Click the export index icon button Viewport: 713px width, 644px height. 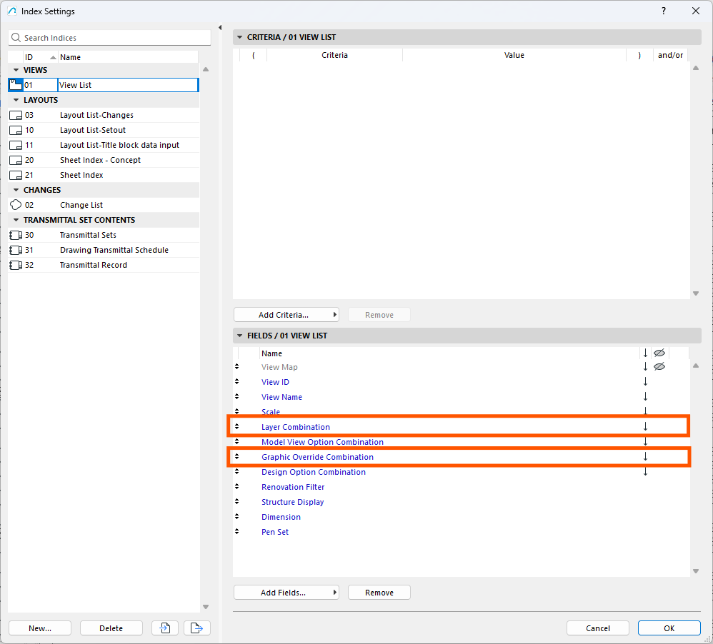coord(197,628)
